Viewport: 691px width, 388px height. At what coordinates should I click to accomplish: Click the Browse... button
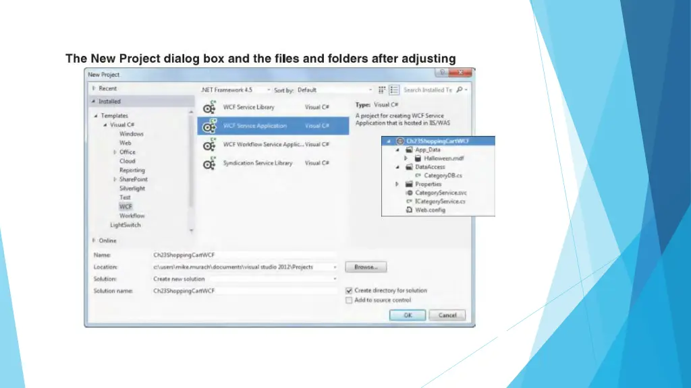[366, 267]
